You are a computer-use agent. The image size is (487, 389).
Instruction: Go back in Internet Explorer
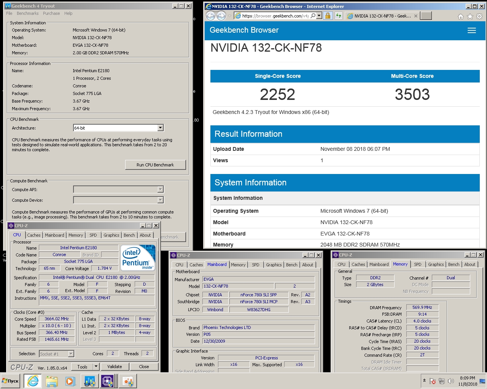(210, 16)
